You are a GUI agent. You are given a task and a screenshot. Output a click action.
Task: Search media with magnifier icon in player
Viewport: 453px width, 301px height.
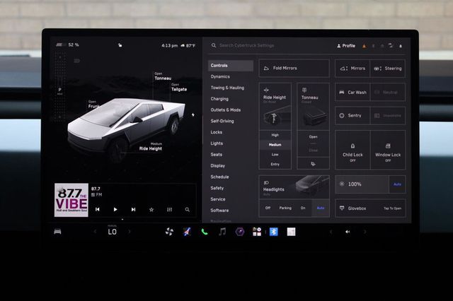(187, 210)
